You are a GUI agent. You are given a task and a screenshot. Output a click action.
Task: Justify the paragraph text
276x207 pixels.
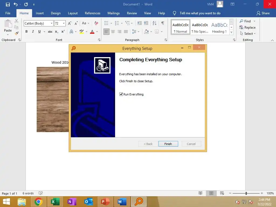tap(126, 32)
